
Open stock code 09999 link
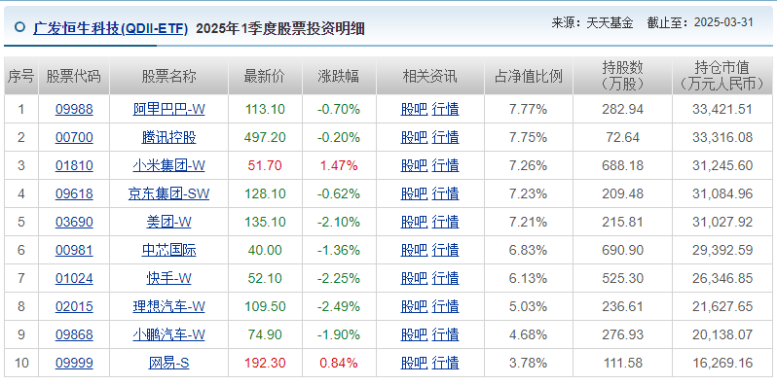point(74,363)
